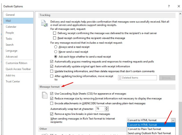This screenshot has width=182, height=135.
Task: Open the Tasks options category
Action: pos(18,39)
